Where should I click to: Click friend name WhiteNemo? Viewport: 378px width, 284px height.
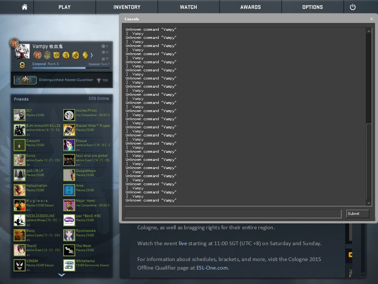pyautogui.click(x=85, y=261)
